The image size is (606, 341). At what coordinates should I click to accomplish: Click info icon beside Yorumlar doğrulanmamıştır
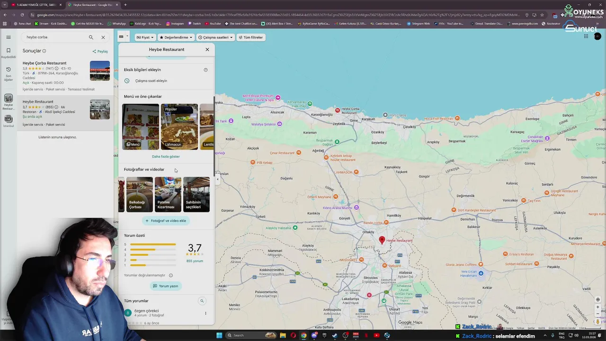point(171,275)
